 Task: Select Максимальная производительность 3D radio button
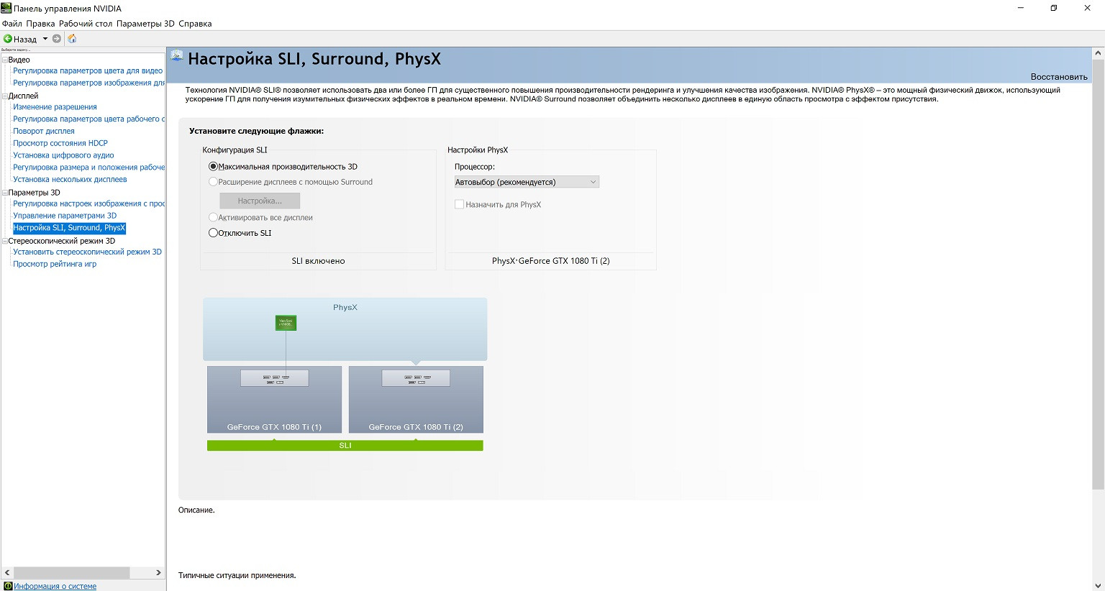tap(213, 167)
